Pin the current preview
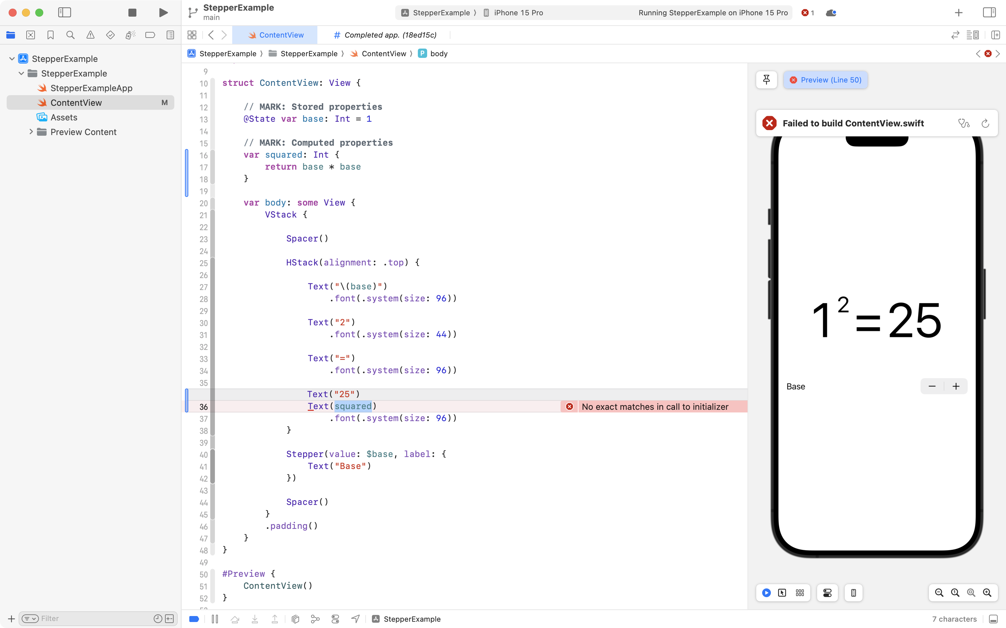 coord(766,79)
